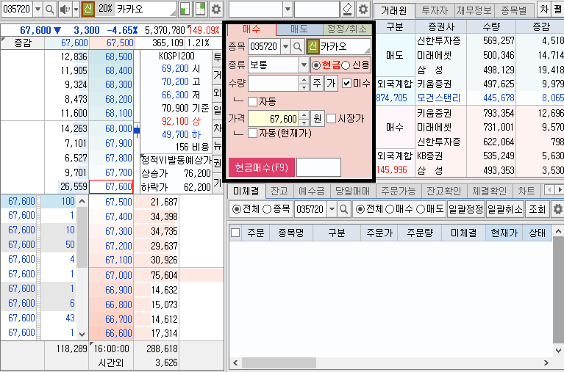
Task: Select the 매수 radio in unfilled orders filter
Action: click(390, 209)
